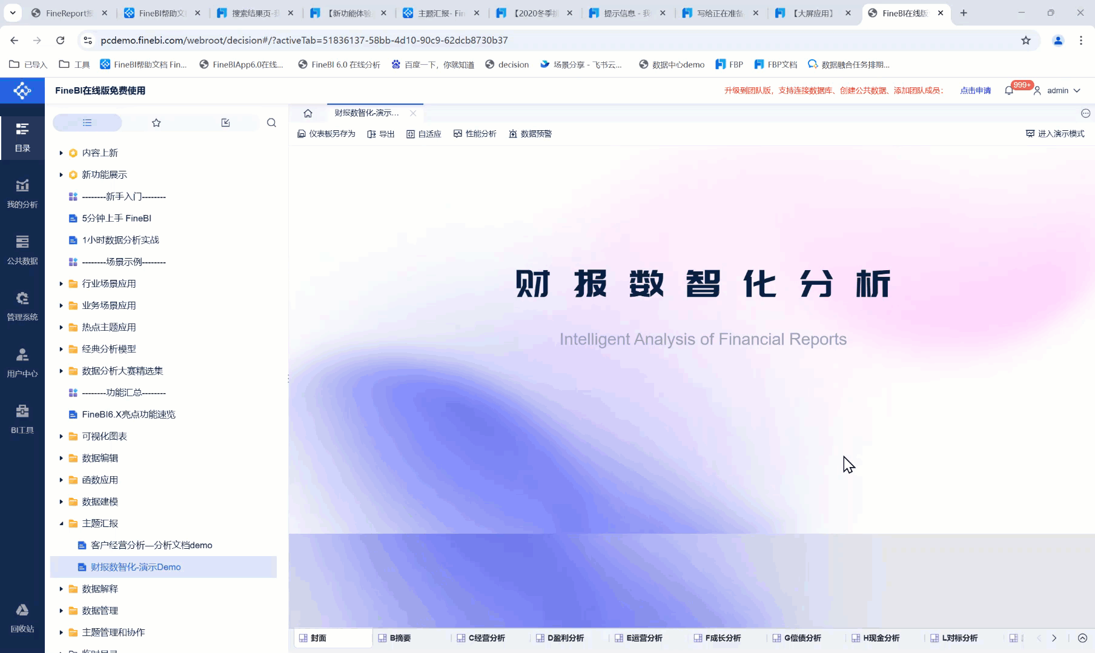1095x653 pixels.
Task: Select the 数据管理 folder
Action: 100,611
